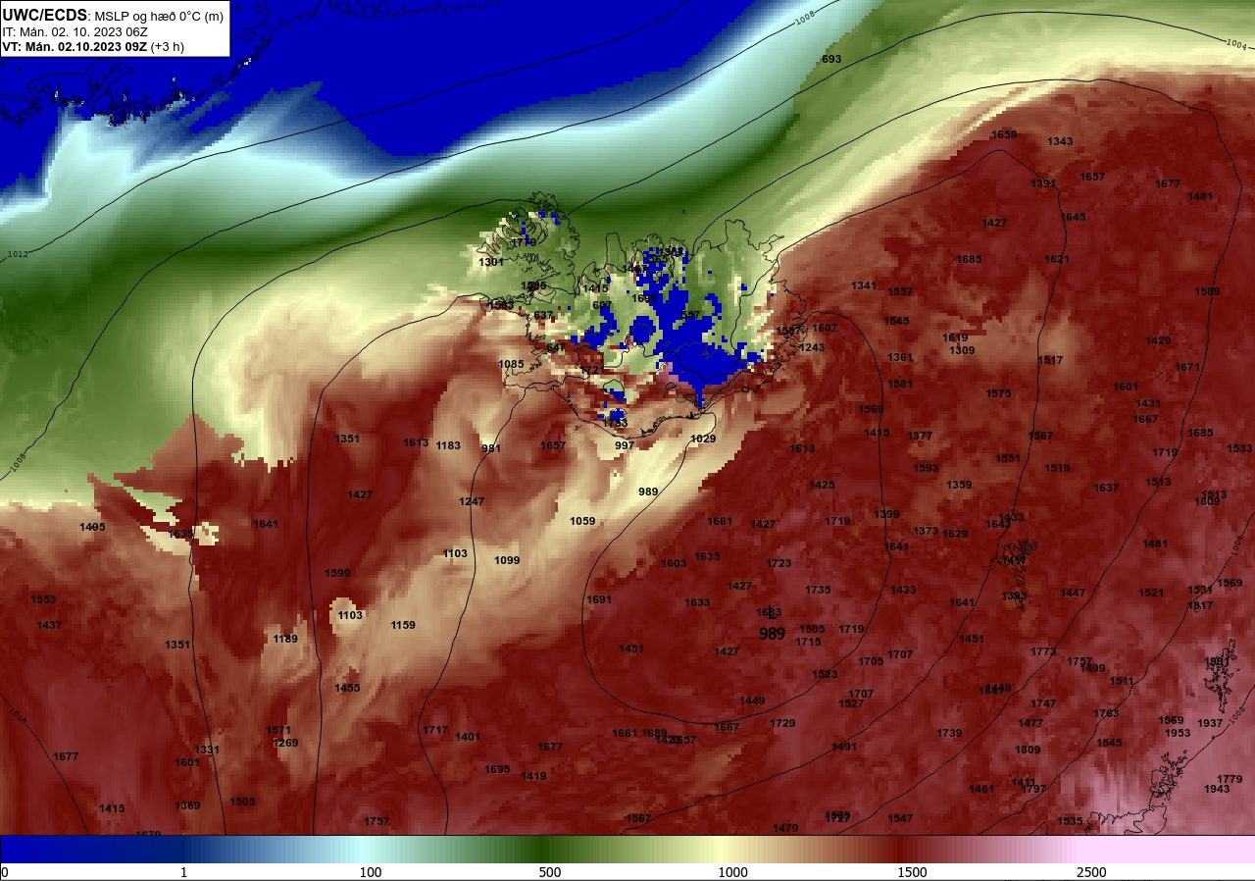Click the 'MSLP og hæð 0°C (m)' label
The image size is (1255, 881).
[160, 16]
